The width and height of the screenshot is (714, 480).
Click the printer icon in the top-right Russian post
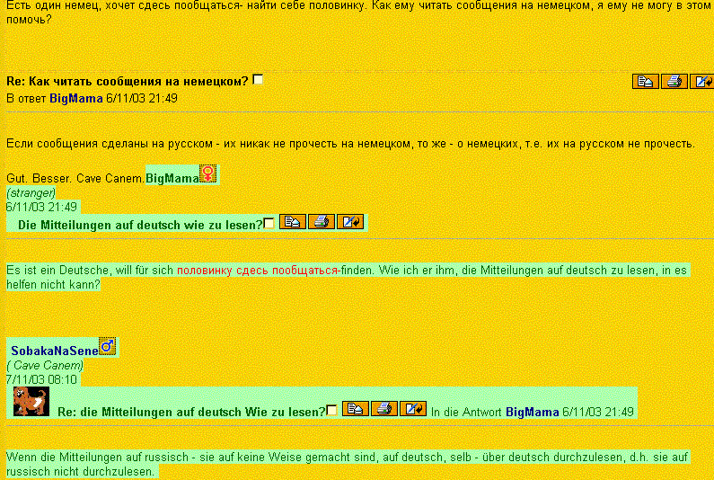click(674, 82)
